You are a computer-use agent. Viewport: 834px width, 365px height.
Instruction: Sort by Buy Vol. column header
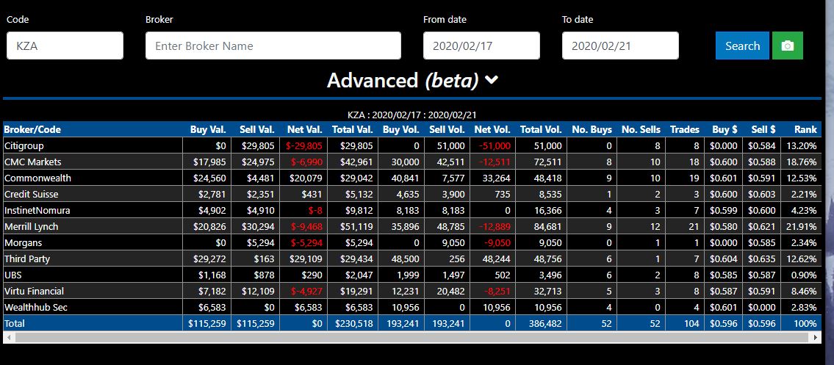pos(400,129)
